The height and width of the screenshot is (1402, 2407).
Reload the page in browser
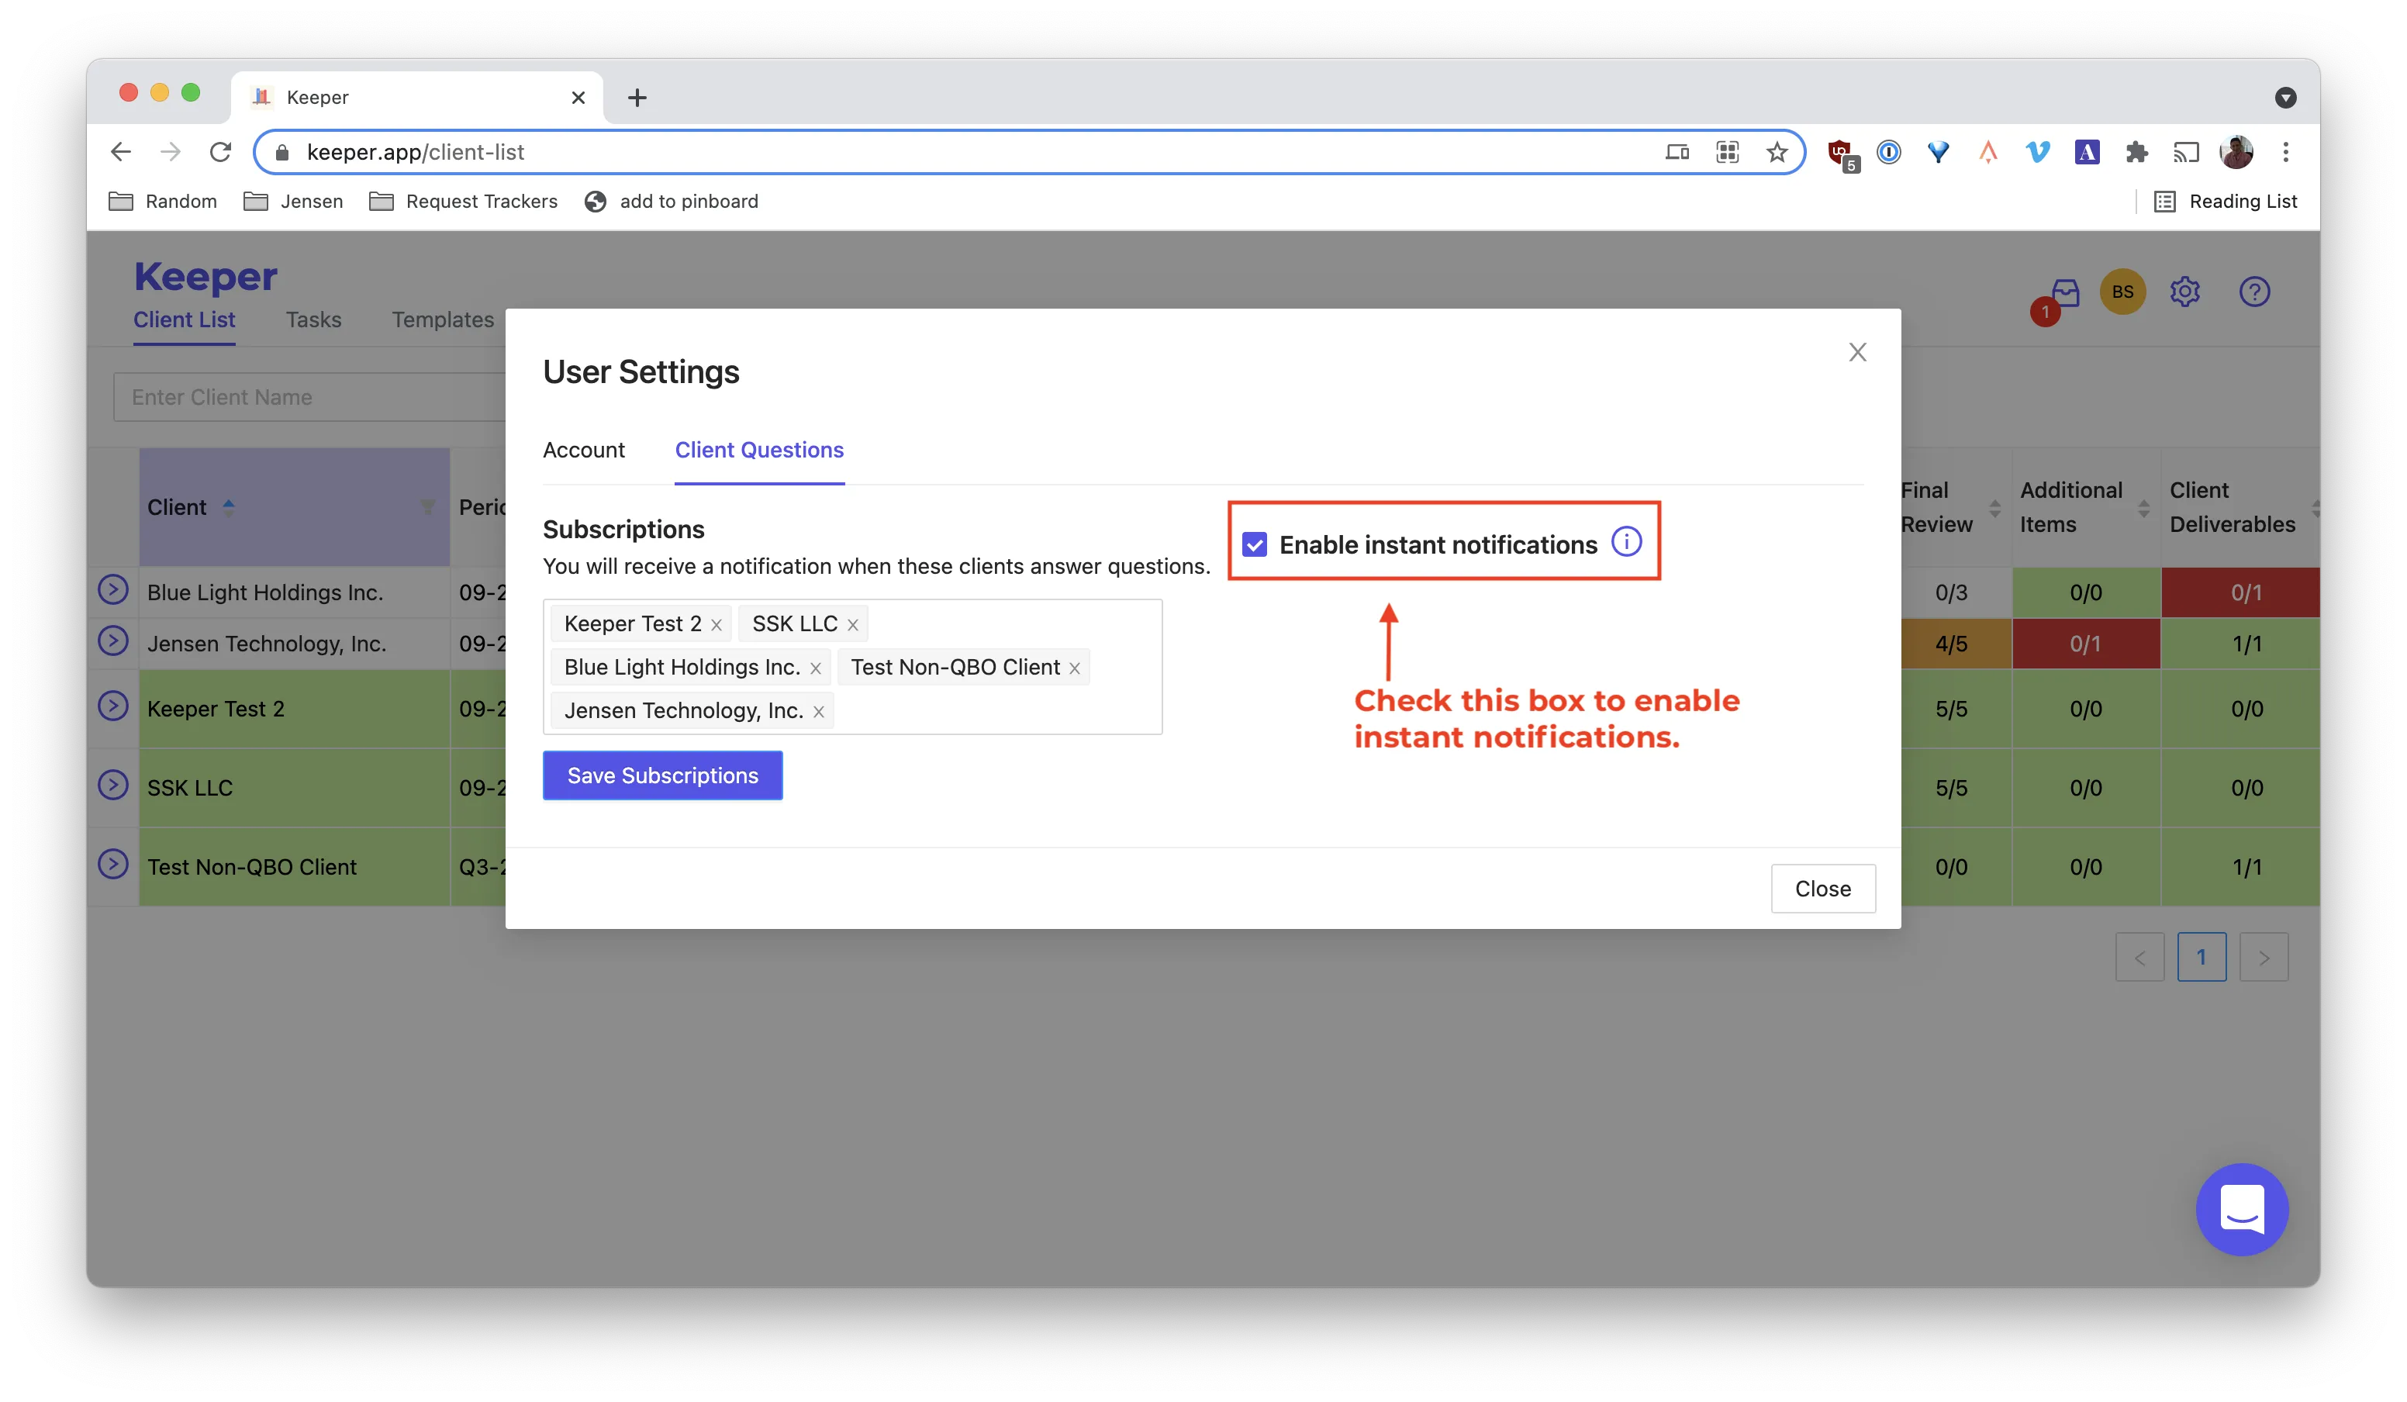click(221, 152)
